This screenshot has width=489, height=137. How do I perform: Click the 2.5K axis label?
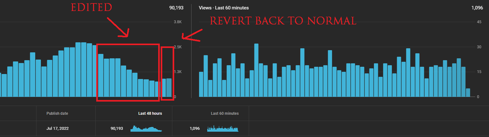(x=178, y=47)
